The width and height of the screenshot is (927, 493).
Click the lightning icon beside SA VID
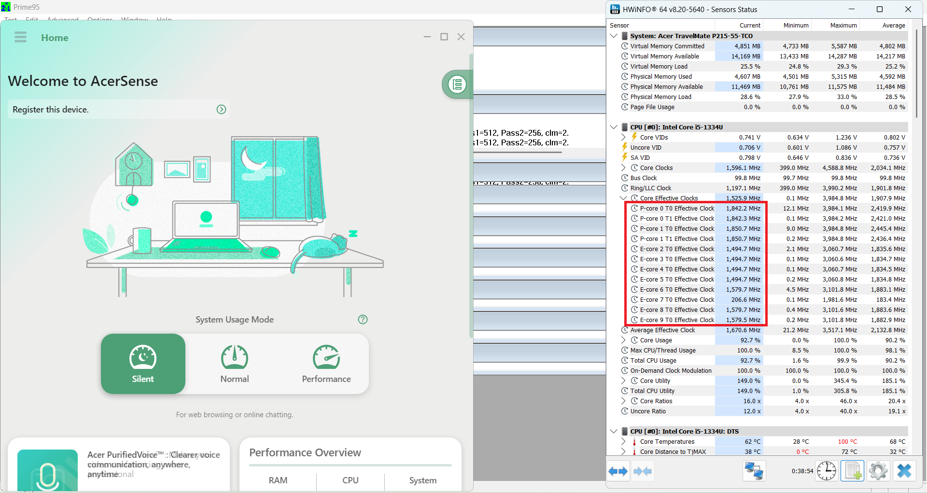pos(625,157)
